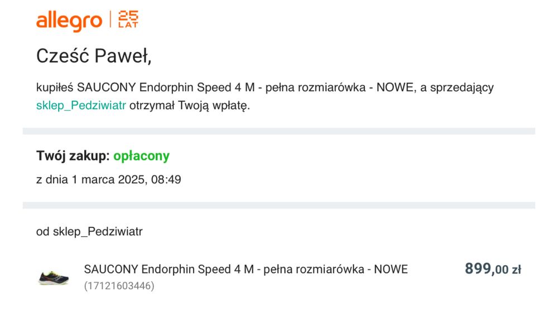558x322 pixels.
Task: Click the orange allegro logo
Action: pyautogui.click(x=69, y=21)
